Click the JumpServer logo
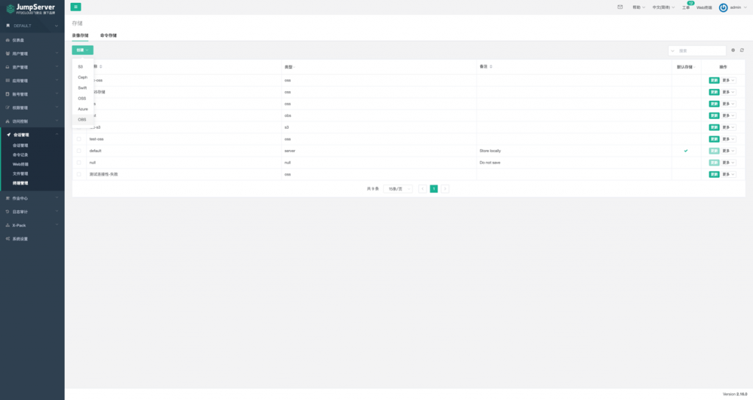The height and width of the screenshot is (400, 753). coord(31,9)
